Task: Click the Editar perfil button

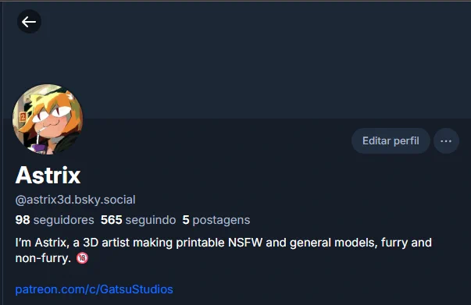Action: pyautogui.click(x=391, y=141)
